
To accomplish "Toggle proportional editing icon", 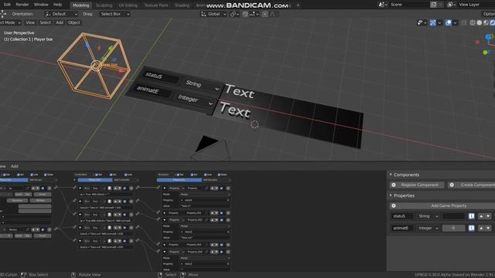I will tap(265, 14).
